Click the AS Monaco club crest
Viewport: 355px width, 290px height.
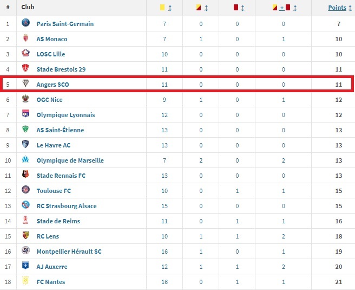25,38
